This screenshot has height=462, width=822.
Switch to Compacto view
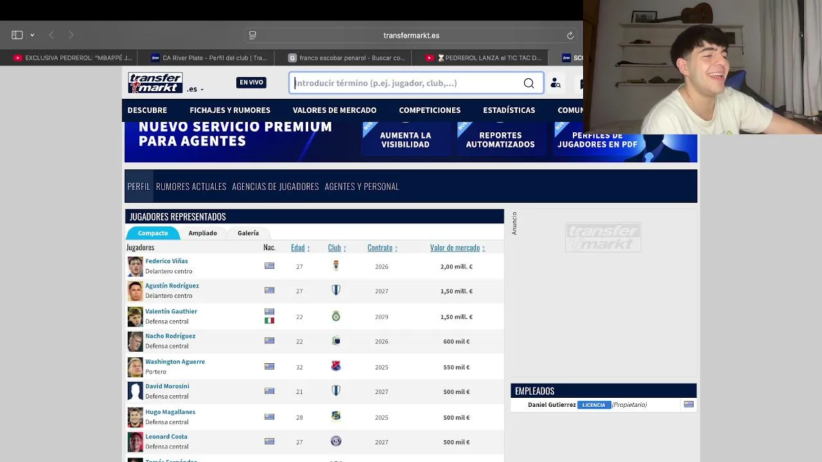[153, 233]
